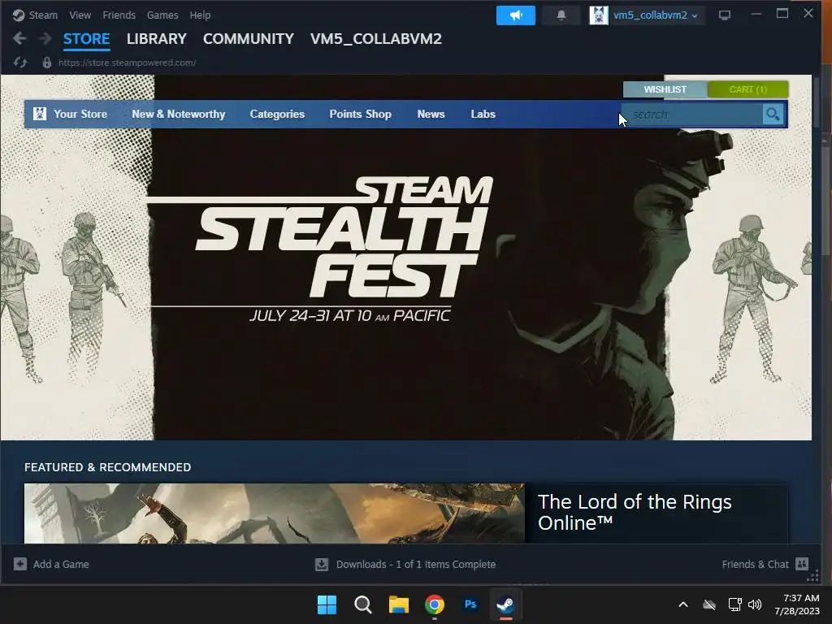Click Add a Game text
The width and height of the screenshot is (832, 624).
coord(61,564)
